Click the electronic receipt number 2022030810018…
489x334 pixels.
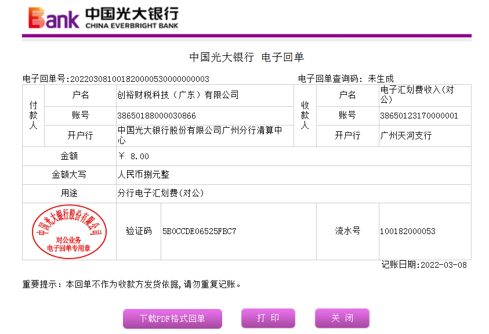point(139,79)
